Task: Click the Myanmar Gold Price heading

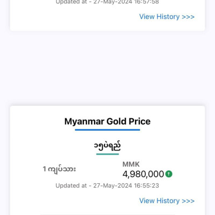Action: coord(107,121)
